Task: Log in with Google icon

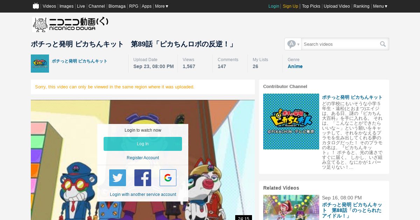Action: [x=168, y=178]
